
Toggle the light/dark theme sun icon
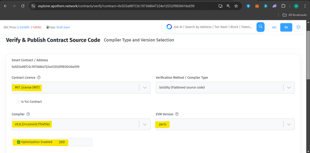point(298,27)
